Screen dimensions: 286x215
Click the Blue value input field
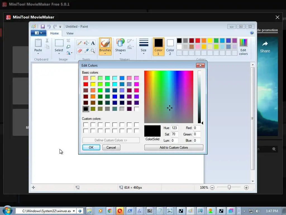tap(197, 141)
